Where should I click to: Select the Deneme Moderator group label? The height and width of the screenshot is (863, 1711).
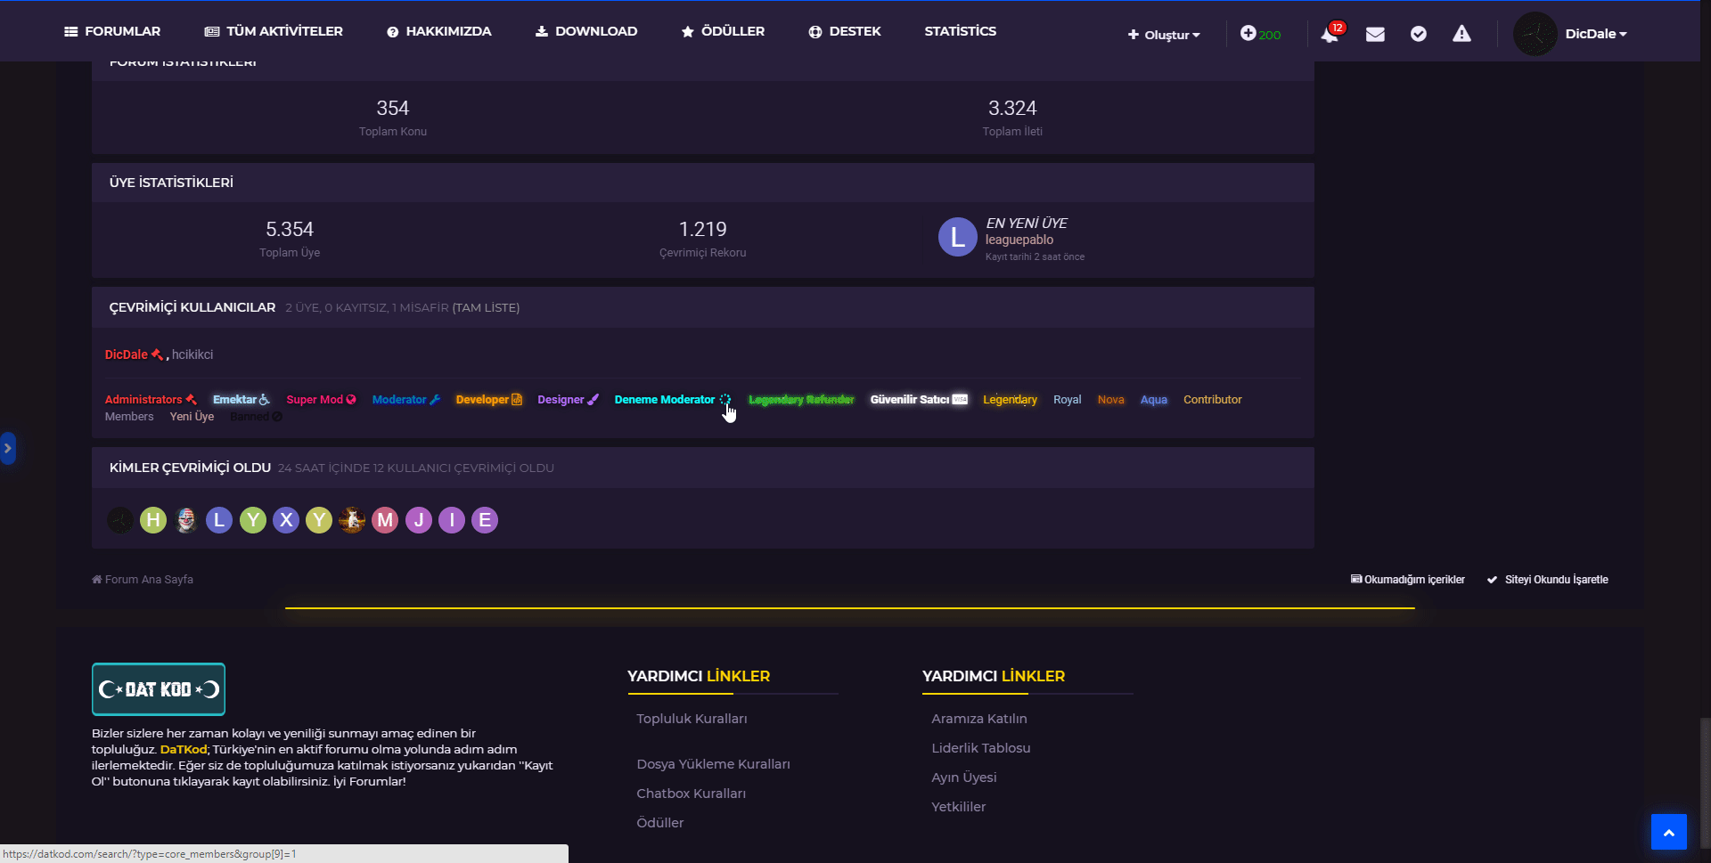[x=665, y=400]
